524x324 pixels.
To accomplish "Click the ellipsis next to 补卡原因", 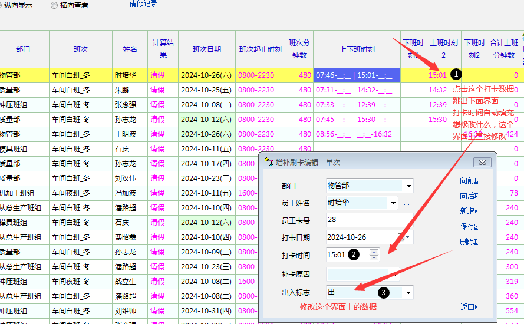I will (406, 275).
